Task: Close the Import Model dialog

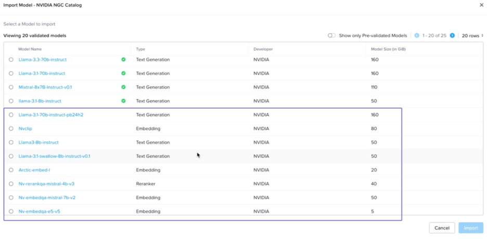Action: pyautogui.click(x=481, y=5)
